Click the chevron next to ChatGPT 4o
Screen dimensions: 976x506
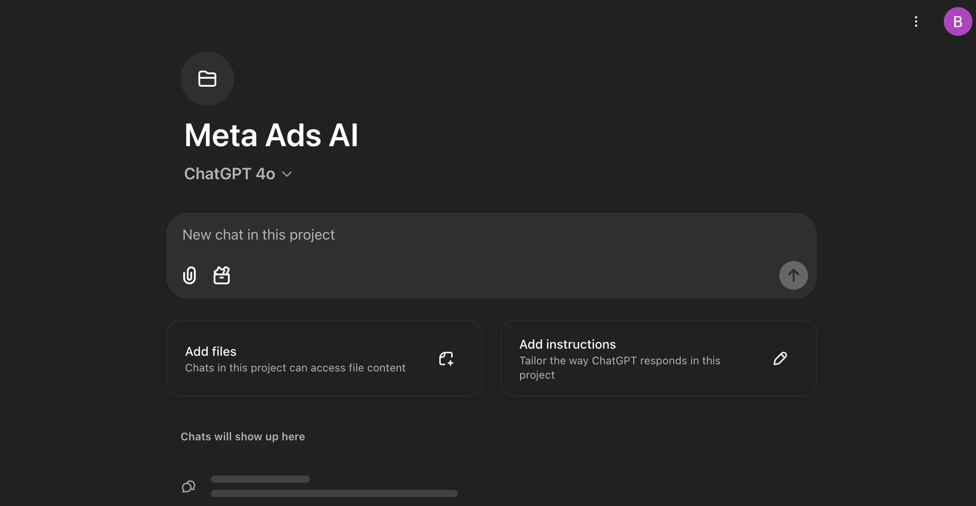(x=287, y=174)
